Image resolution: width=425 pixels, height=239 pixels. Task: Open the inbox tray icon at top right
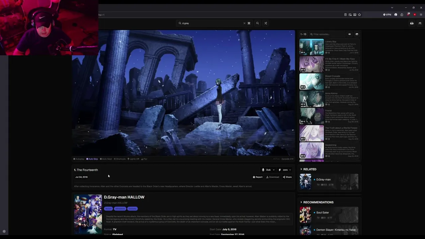(412, 23)
